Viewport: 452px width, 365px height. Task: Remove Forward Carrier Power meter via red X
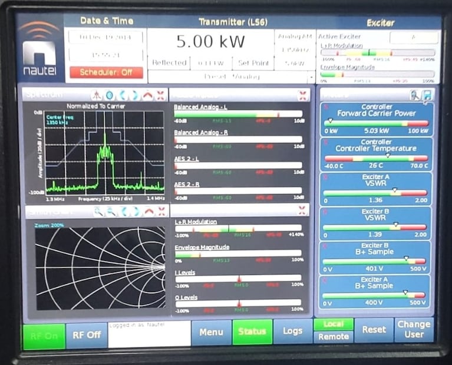click(x=326, y=107)
